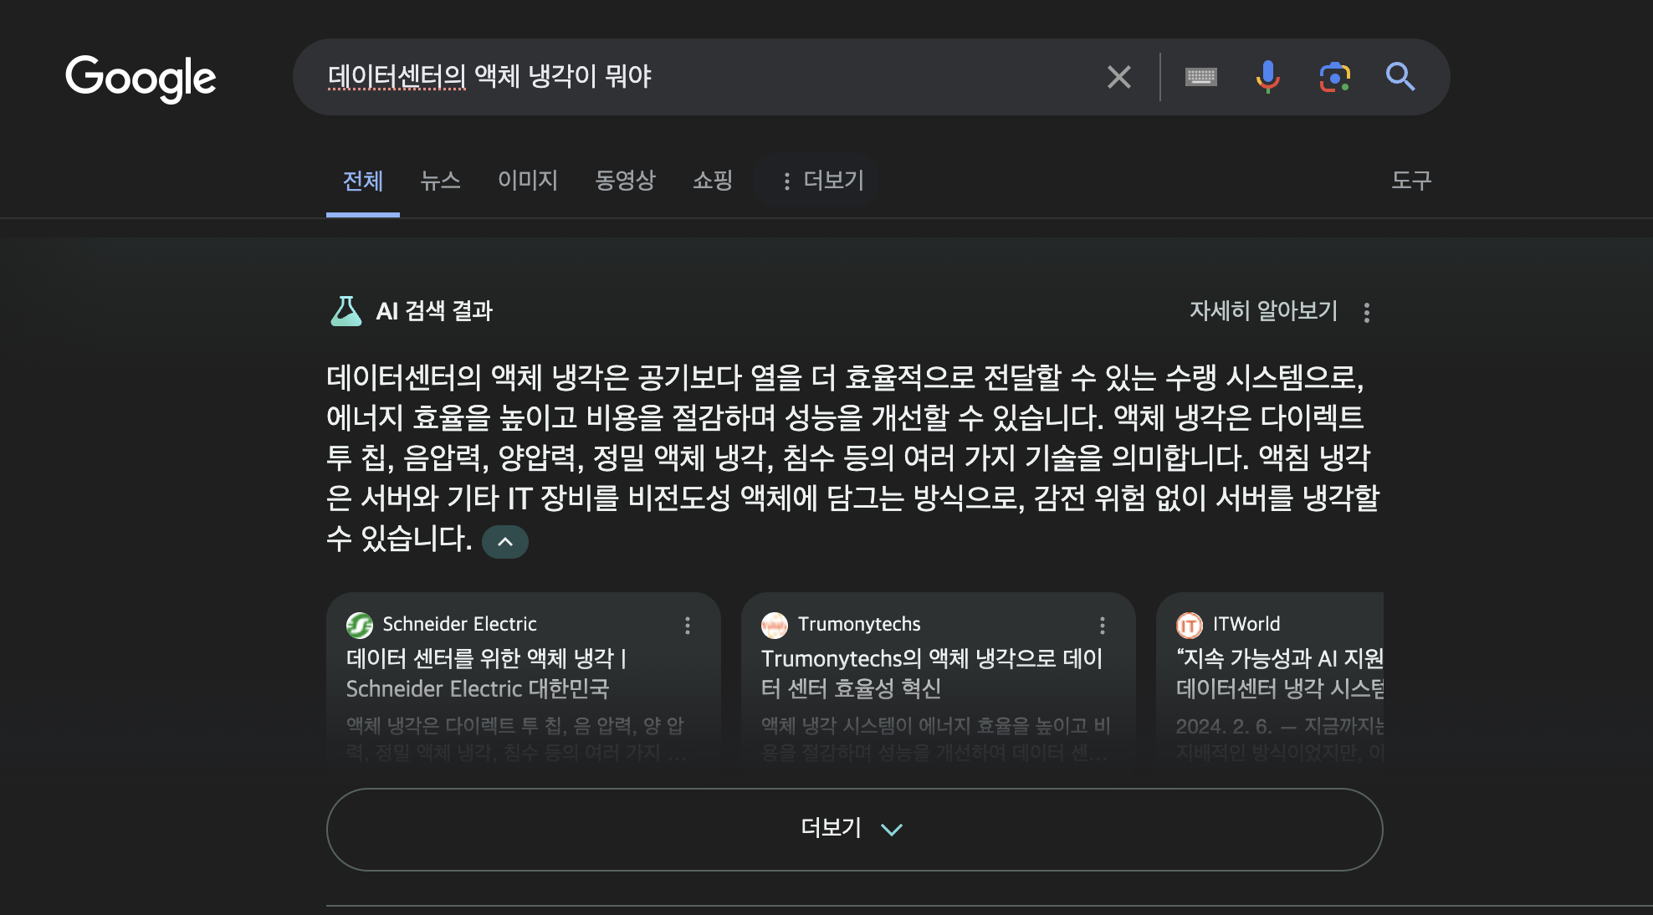The height and width of the screenshot is (915, 1653).
Task: Open Trumonytechs card three-dot menu
Action: 1103,625
